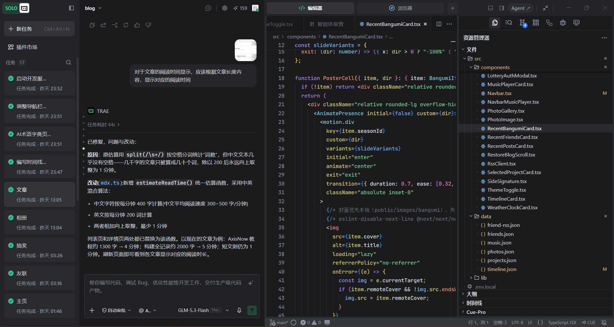Click the Agent mode button
This screenshot has height=327, width=614.
point(520,8)
